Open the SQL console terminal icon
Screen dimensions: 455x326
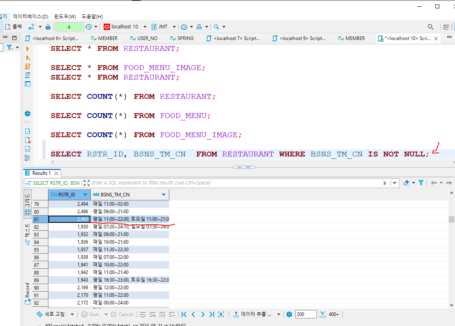coord(28,84)
